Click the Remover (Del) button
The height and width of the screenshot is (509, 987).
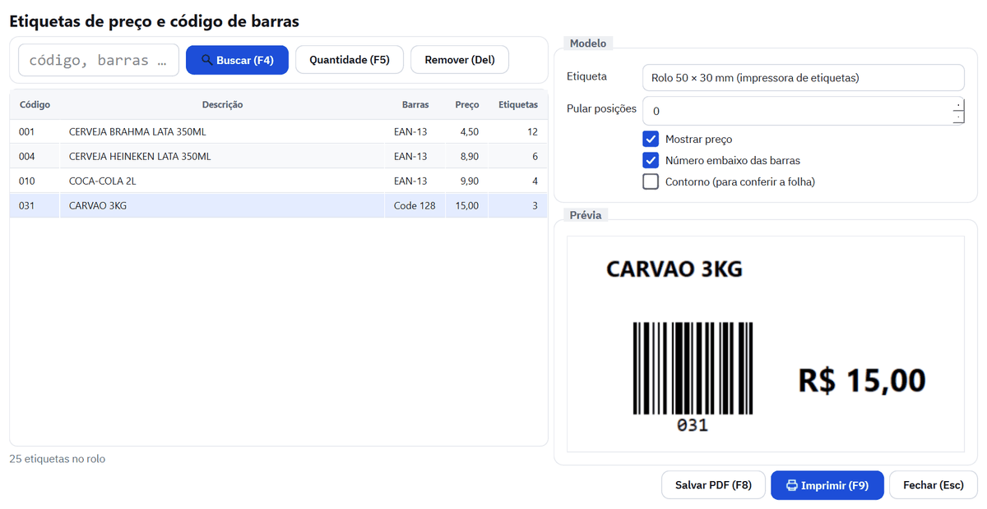point(460,60)
